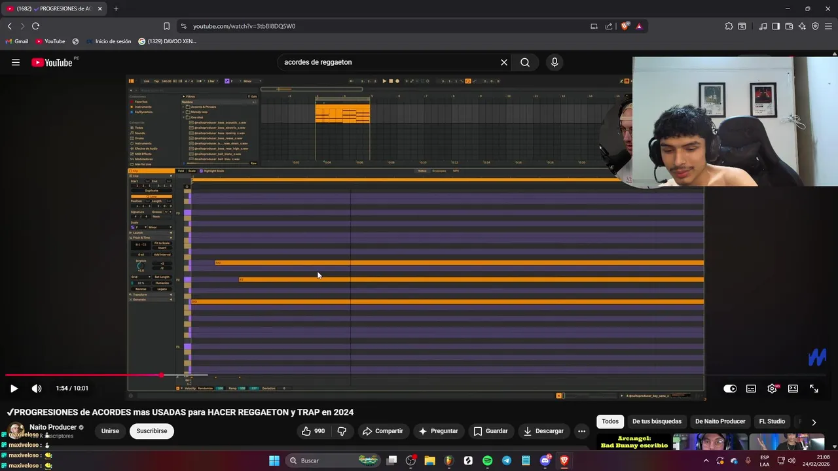Open the YouTube guide hamburger menu
This screenshot has height=471, width=838.
pyautogui.click(x=16, y=62)
